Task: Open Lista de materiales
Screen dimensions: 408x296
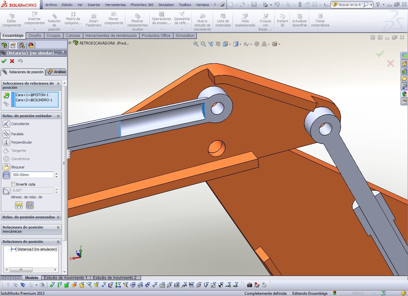Action: pos(223,20)
